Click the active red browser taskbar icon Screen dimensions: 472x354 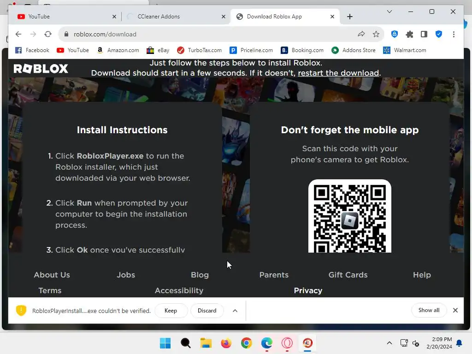coord(307,343)
